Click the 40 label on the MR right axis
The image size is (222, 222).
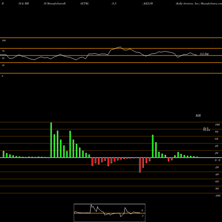pos(217,146)
